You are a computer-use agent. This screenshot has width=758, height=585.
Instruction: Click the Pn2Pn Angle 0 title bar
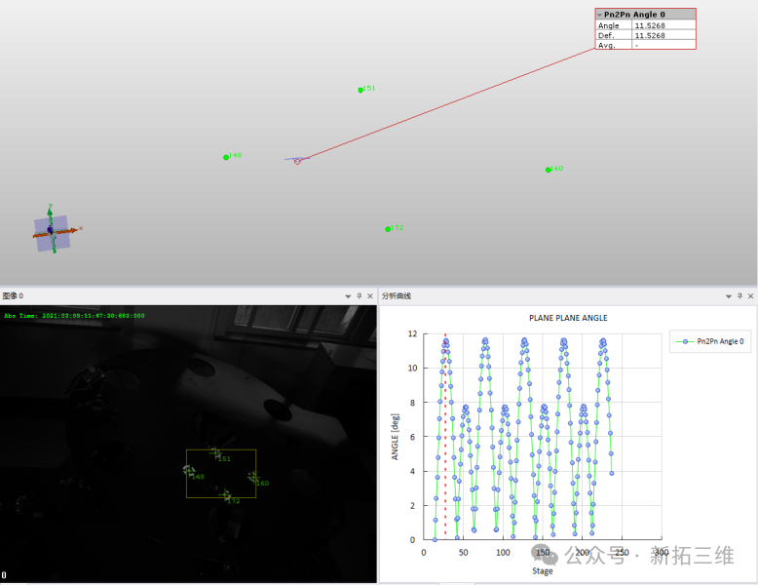645,15
